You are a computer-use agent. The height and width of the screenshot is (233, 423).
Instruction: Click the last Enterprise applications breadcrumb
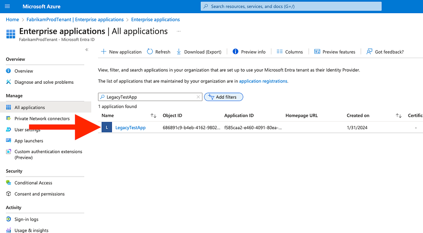tap(155, 19)
